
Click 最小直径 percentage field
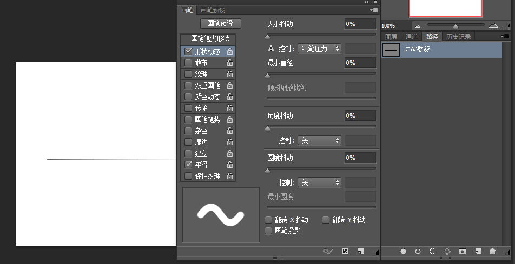click(x=360, y=63)
